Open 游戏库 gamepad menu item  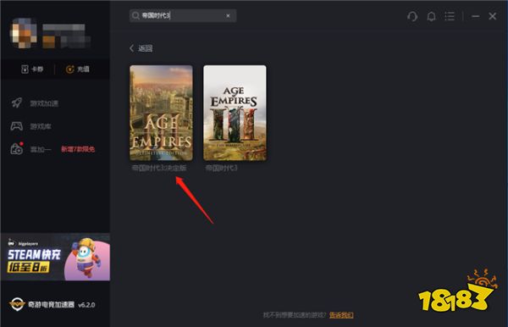[31, 126]
